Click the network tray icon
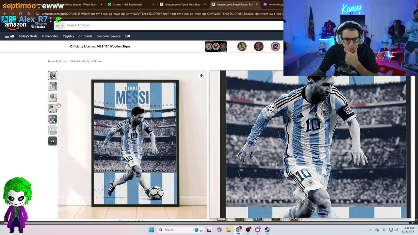 391,230
